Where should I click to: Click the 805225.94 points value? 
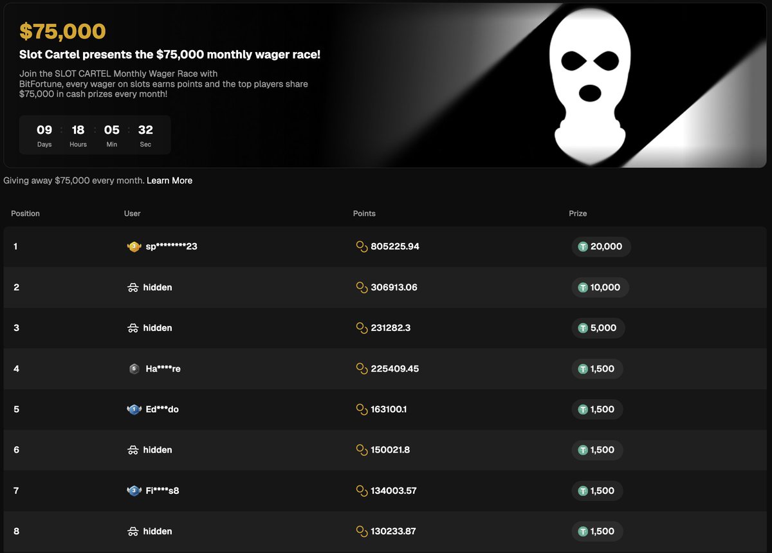(x=395, y=246)
